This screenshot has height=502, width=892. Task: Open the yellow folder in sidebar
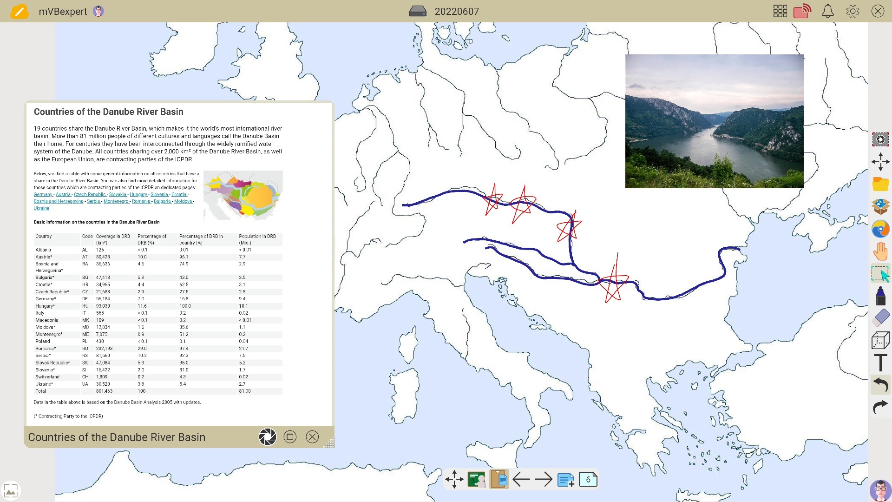point(880,184)
